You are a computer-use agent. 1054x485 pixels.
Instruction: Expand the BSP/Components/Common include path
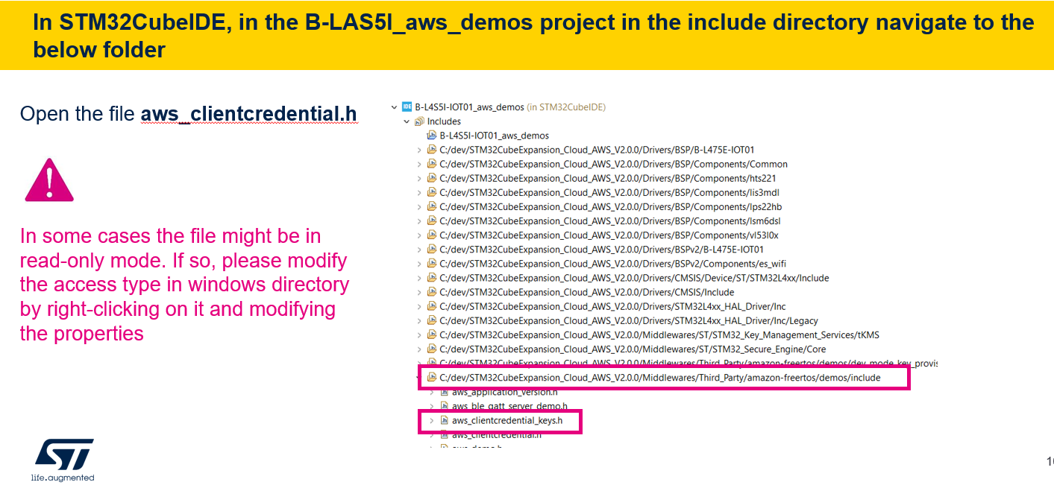pyautogui.click(x=418, y=164)
